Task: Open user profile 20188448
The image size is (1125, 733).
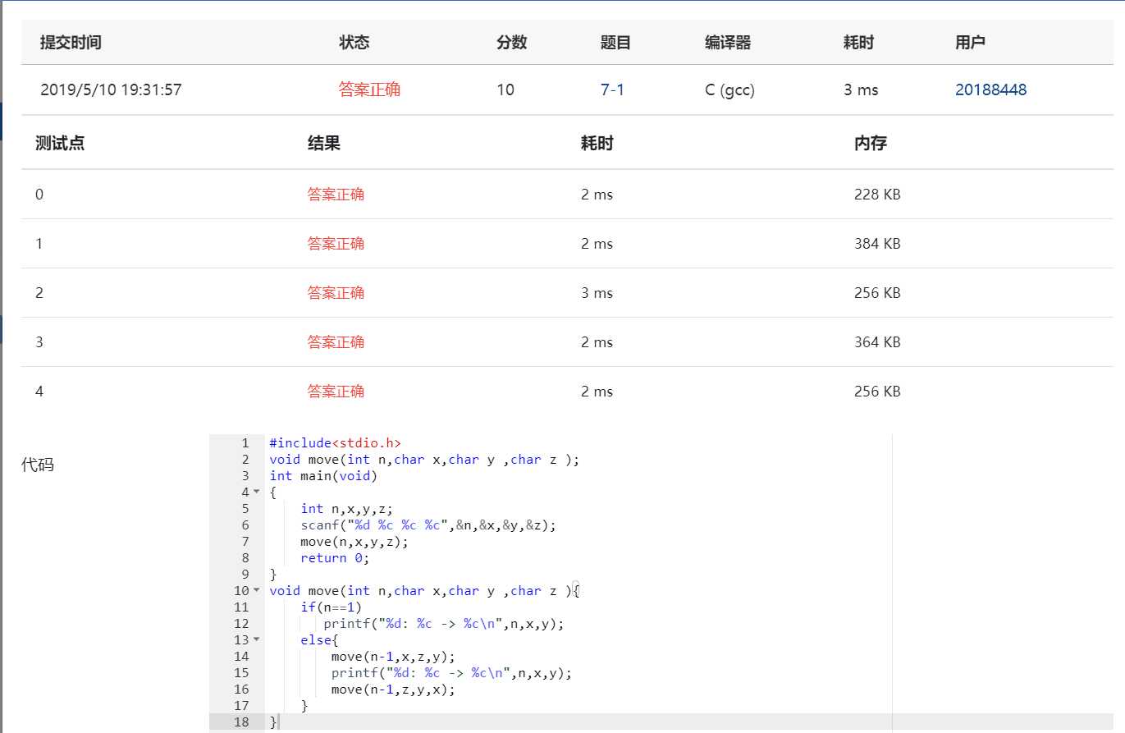Action: click(990, 89)
